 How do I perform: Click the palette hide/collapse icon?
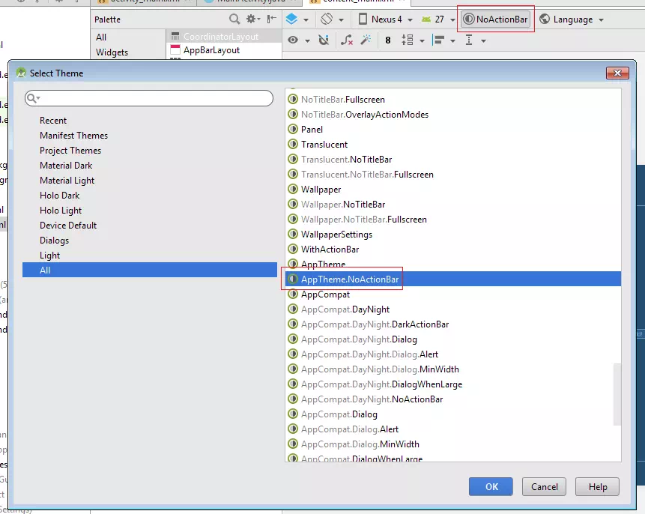[271, 19]
